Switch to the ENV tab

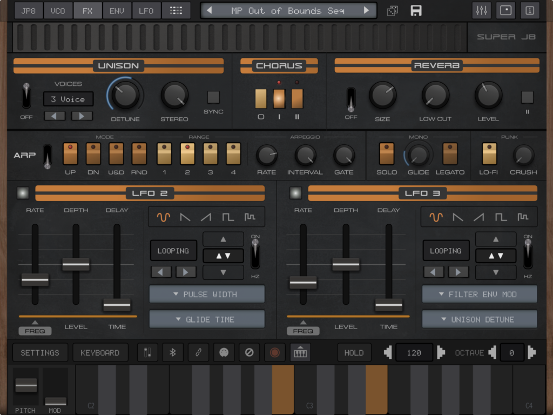[117, 10]
